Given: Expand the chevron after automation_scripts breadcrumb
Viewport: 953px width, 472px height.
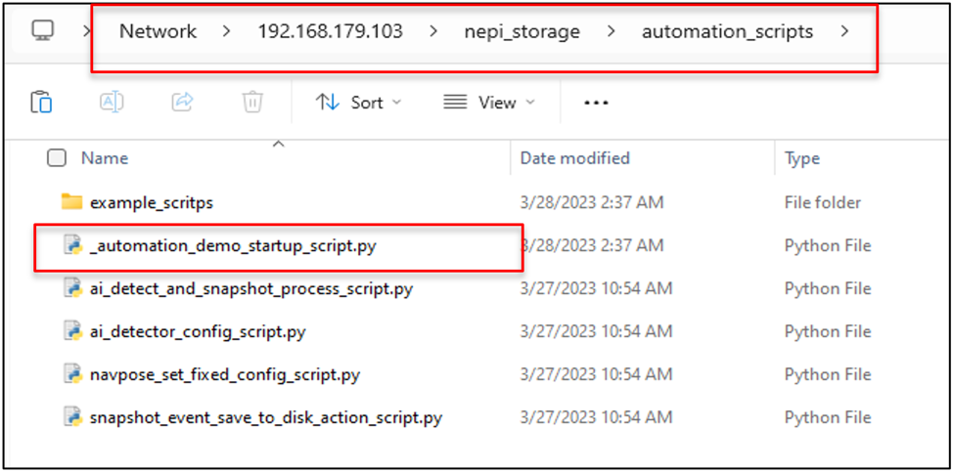Looking at the screenshot, I should point(844,31).
